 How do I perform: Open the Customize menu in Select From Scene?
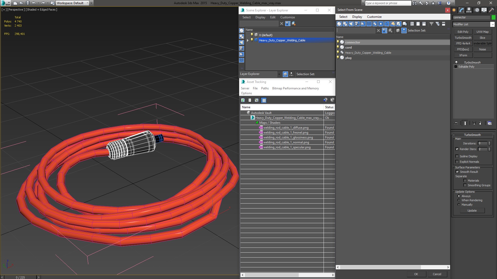tap(374, 17)
